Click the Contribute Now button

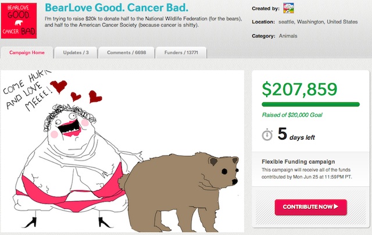click(x=310, y=207)
